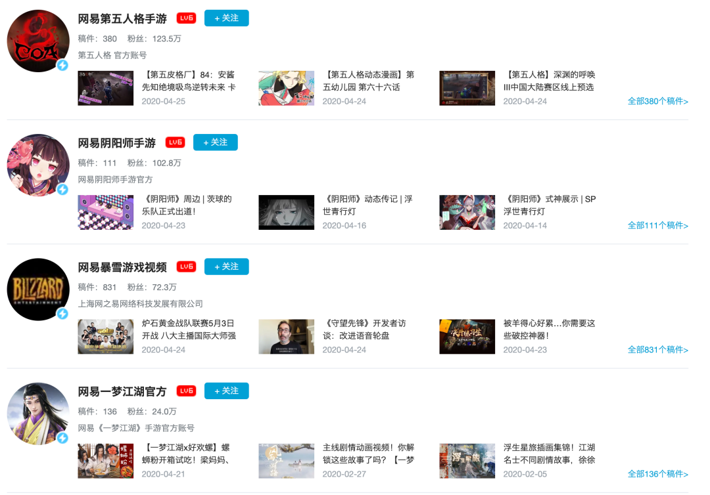The height and width of the screenshot is (495, 710).
Task: Click LV6 badge next to 网易一梦江湖官方
Action: 186,391
